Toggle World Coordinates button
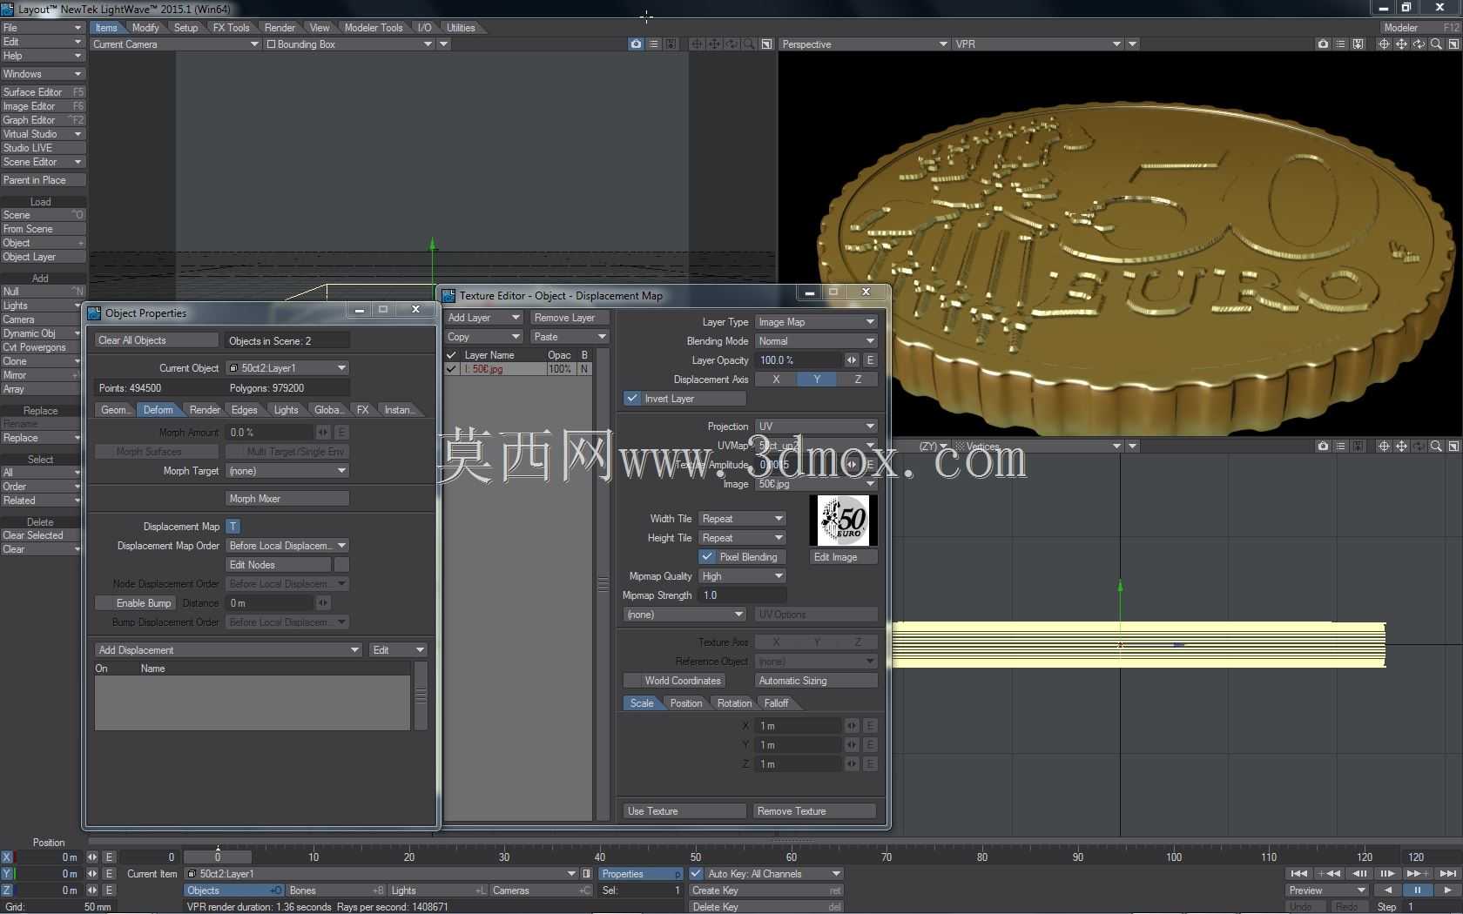The height and width of the screenshot is (914, 1463). tap(673, 681)
